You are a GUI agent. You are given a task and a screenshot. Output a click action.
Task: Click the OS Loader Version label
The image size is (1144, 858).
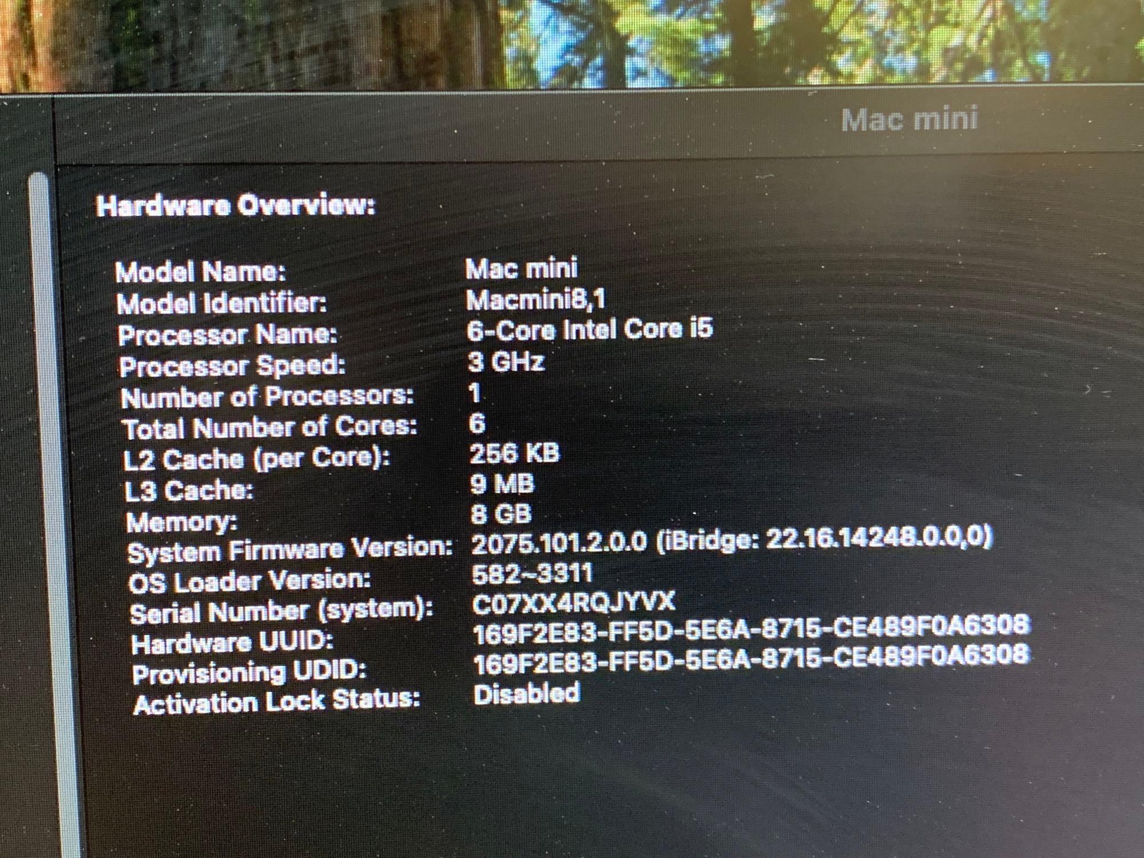(250, 581)
